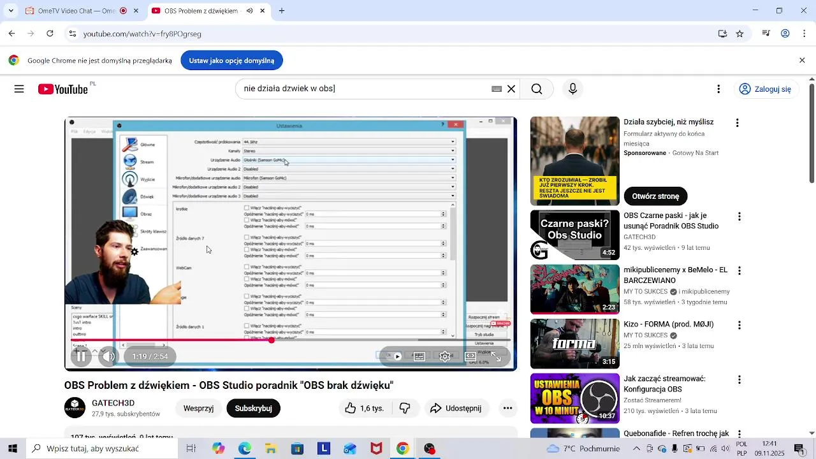Run search with the magnifier button
816x459 pixels.
537,89
